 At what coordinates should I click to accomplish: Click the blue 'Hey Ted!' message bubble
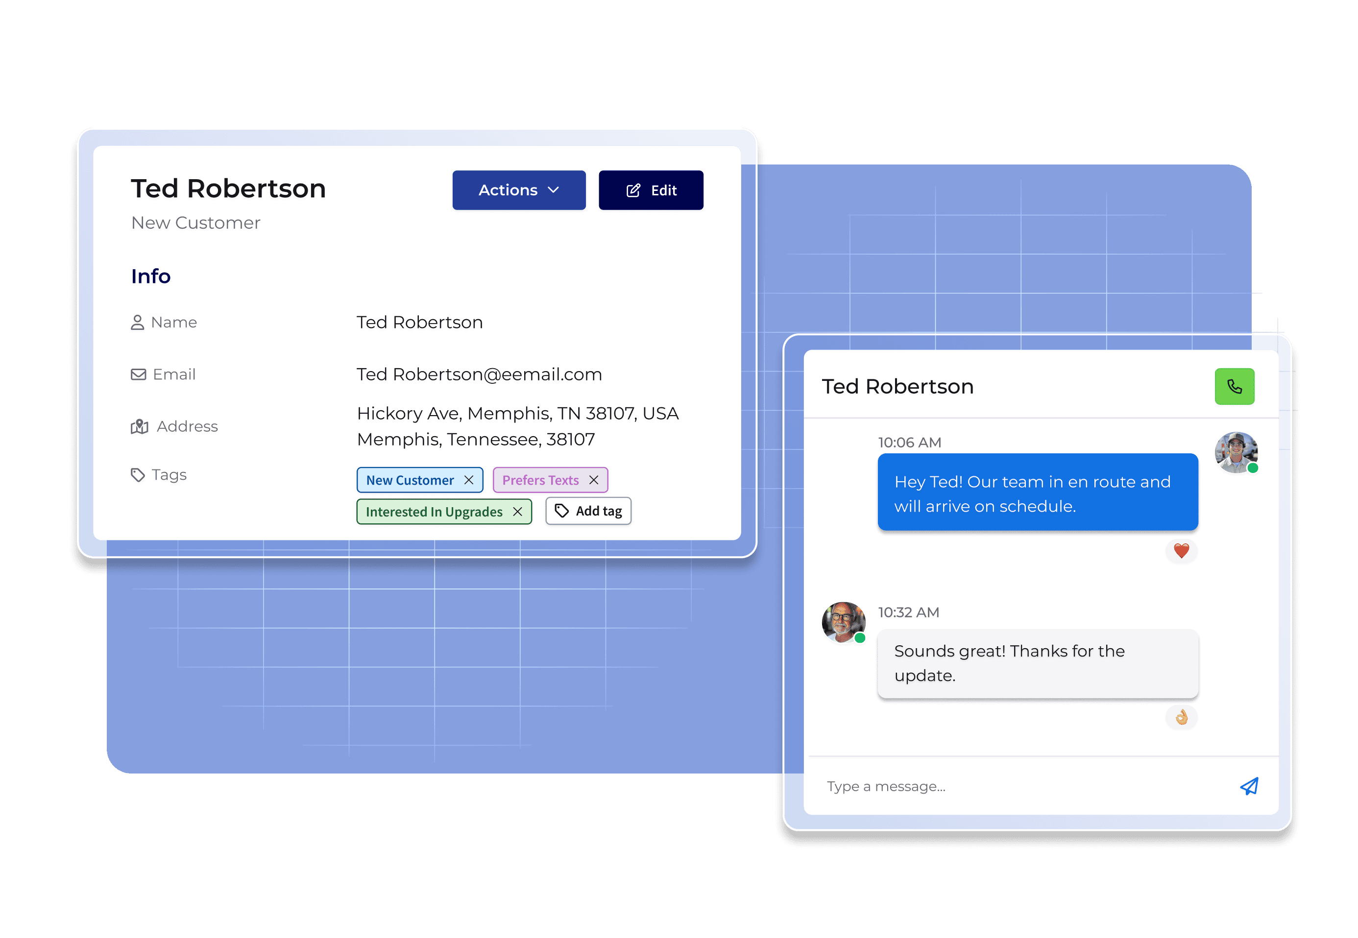tap(1037, 492)
